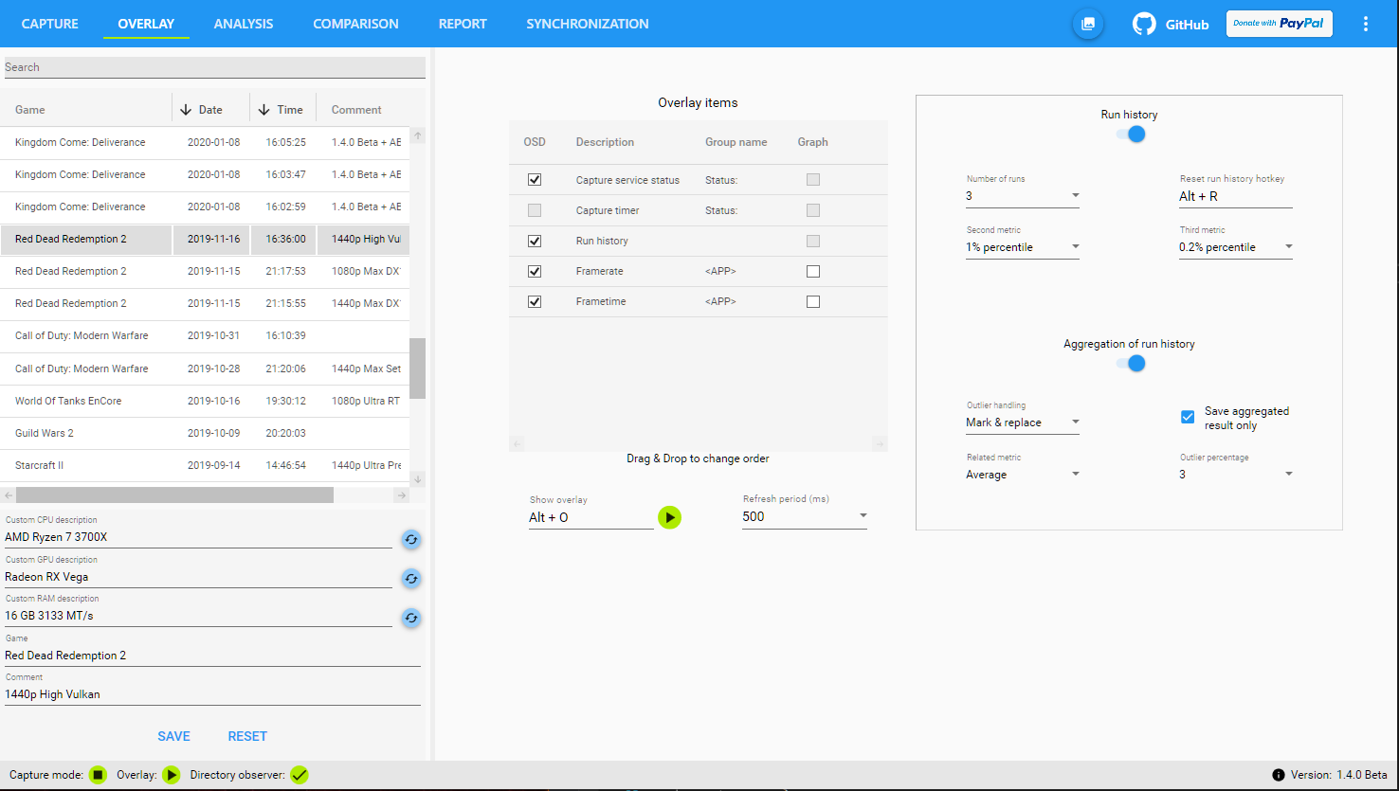Refresh the custom GPU description
The height and width of the screenshot is (791, 1399).
tap(410, 578)
